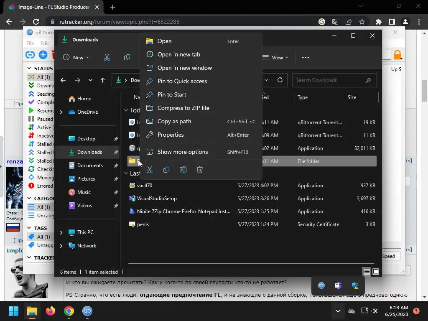
Task: Switch to large thumbnails view icon
Action: click(376, 272)
